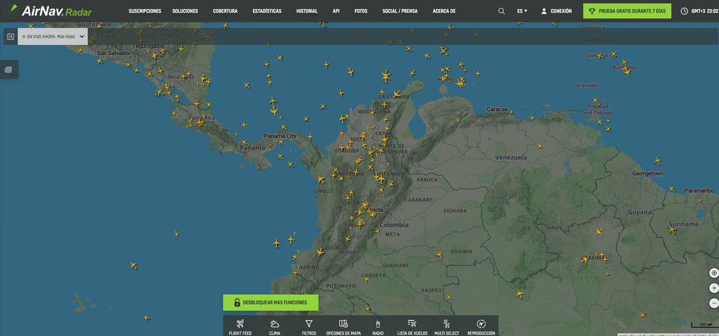Center map on my location
The image size is (719, 336).
click(x=714, y=273)
